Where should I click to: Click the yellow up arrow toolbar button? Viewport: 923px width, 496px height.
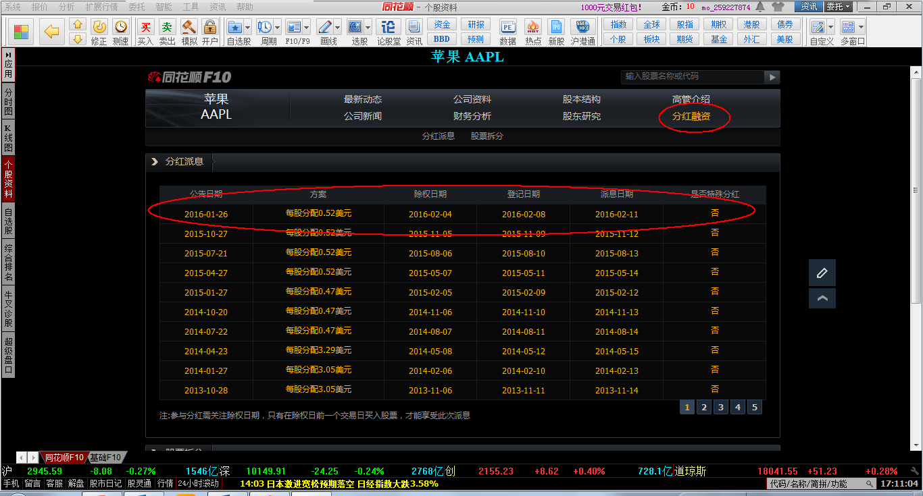click(x=78, y=25)
